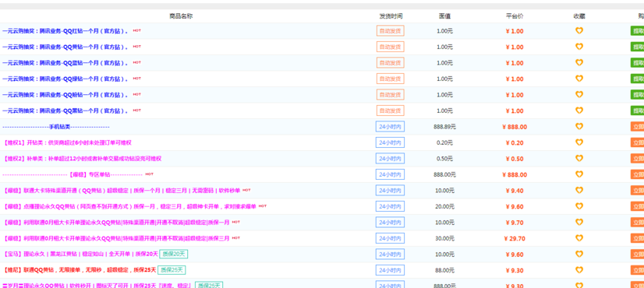Viewport: 644px width, 288px height.
Task: Click the orange 立即 button in 手机钻类 row
Action: (638, 127)
